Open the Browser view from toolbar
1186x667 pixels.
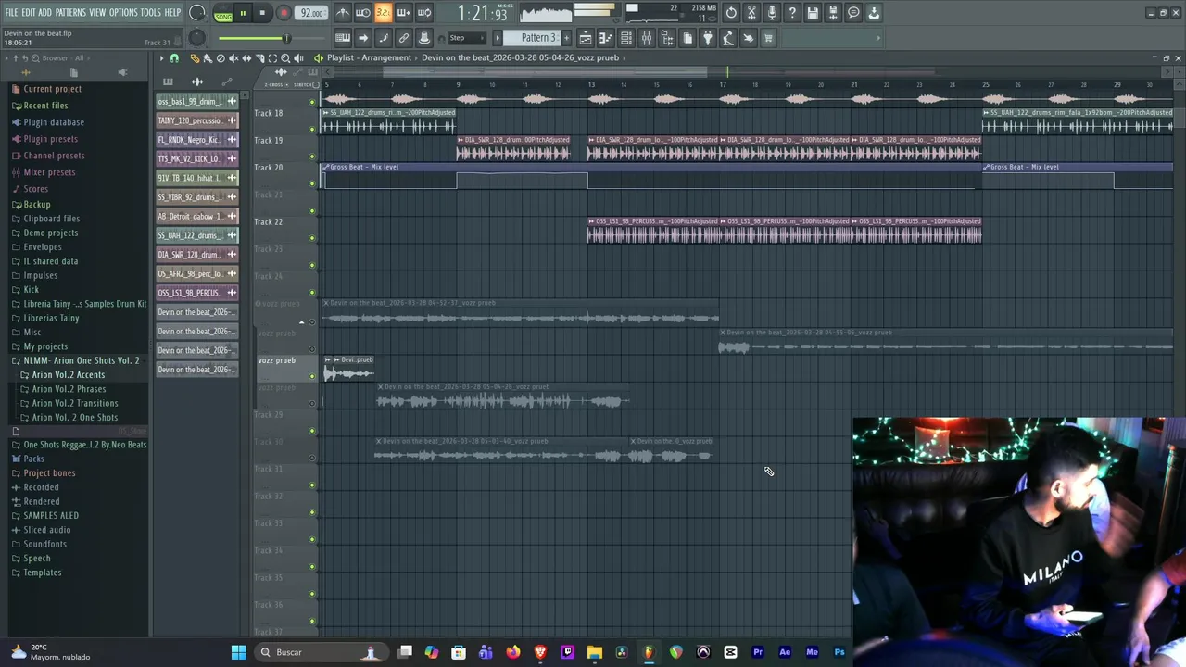click(667, 38)
